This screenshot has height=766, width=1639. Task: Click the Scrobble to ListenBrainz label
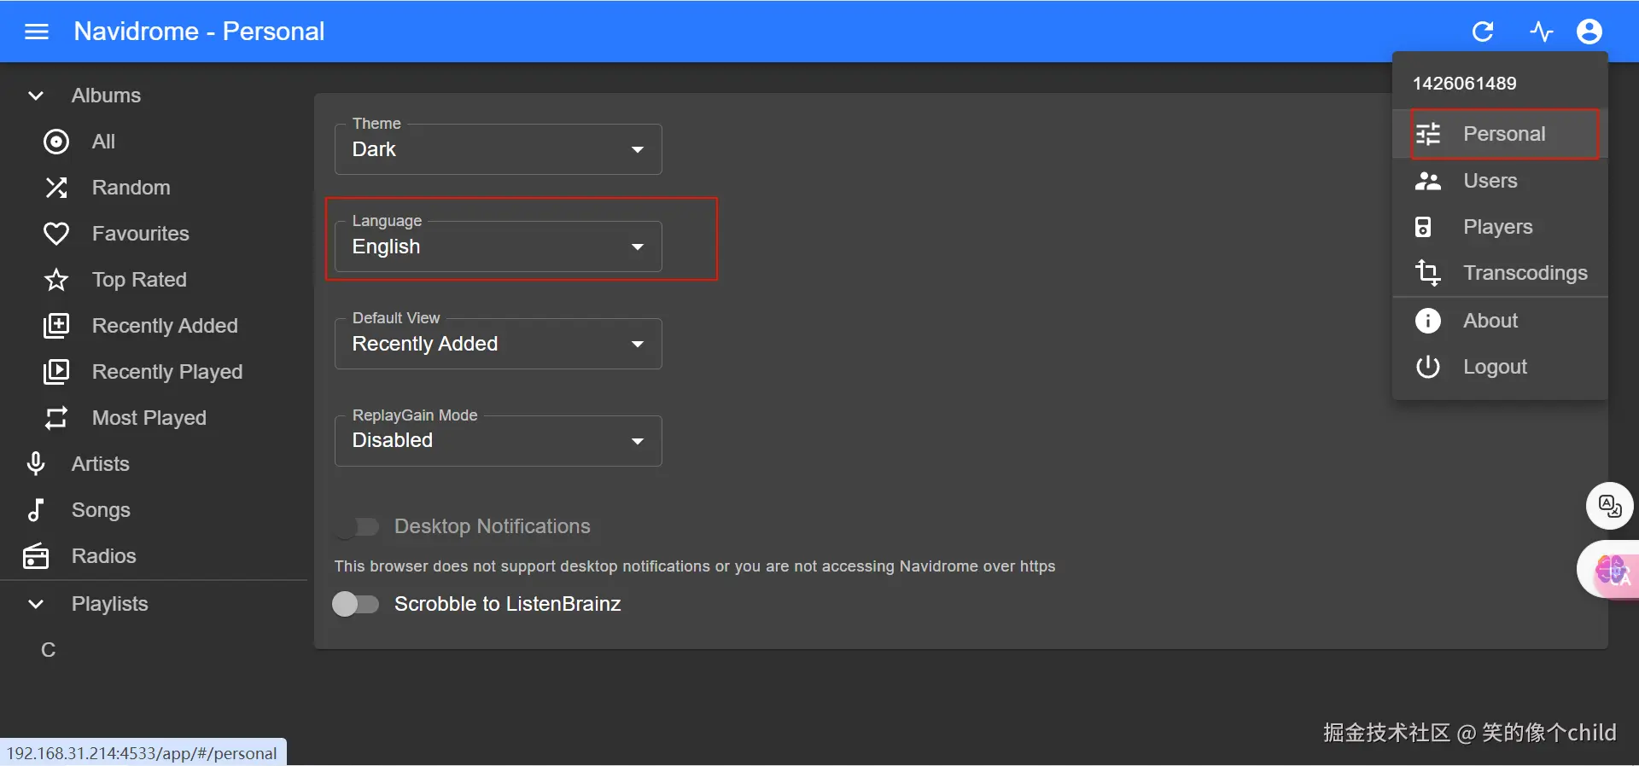[508, 604]
